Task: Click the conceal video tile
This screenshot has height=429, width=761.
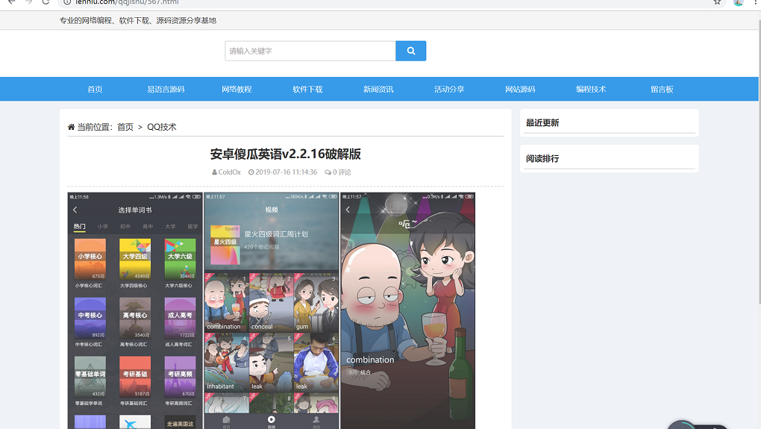Action: click(271, 302)
